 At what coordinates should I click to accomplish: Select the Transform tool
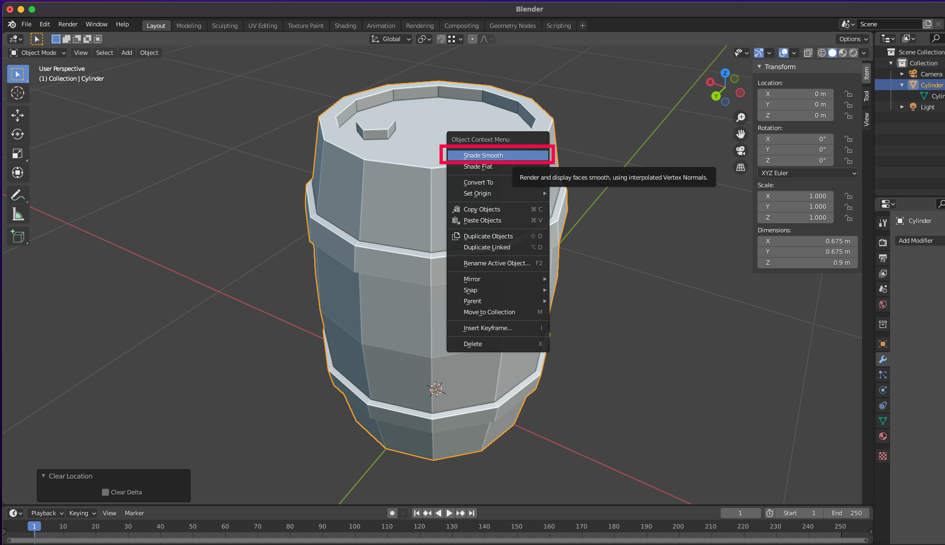click(x=18, y=173)
